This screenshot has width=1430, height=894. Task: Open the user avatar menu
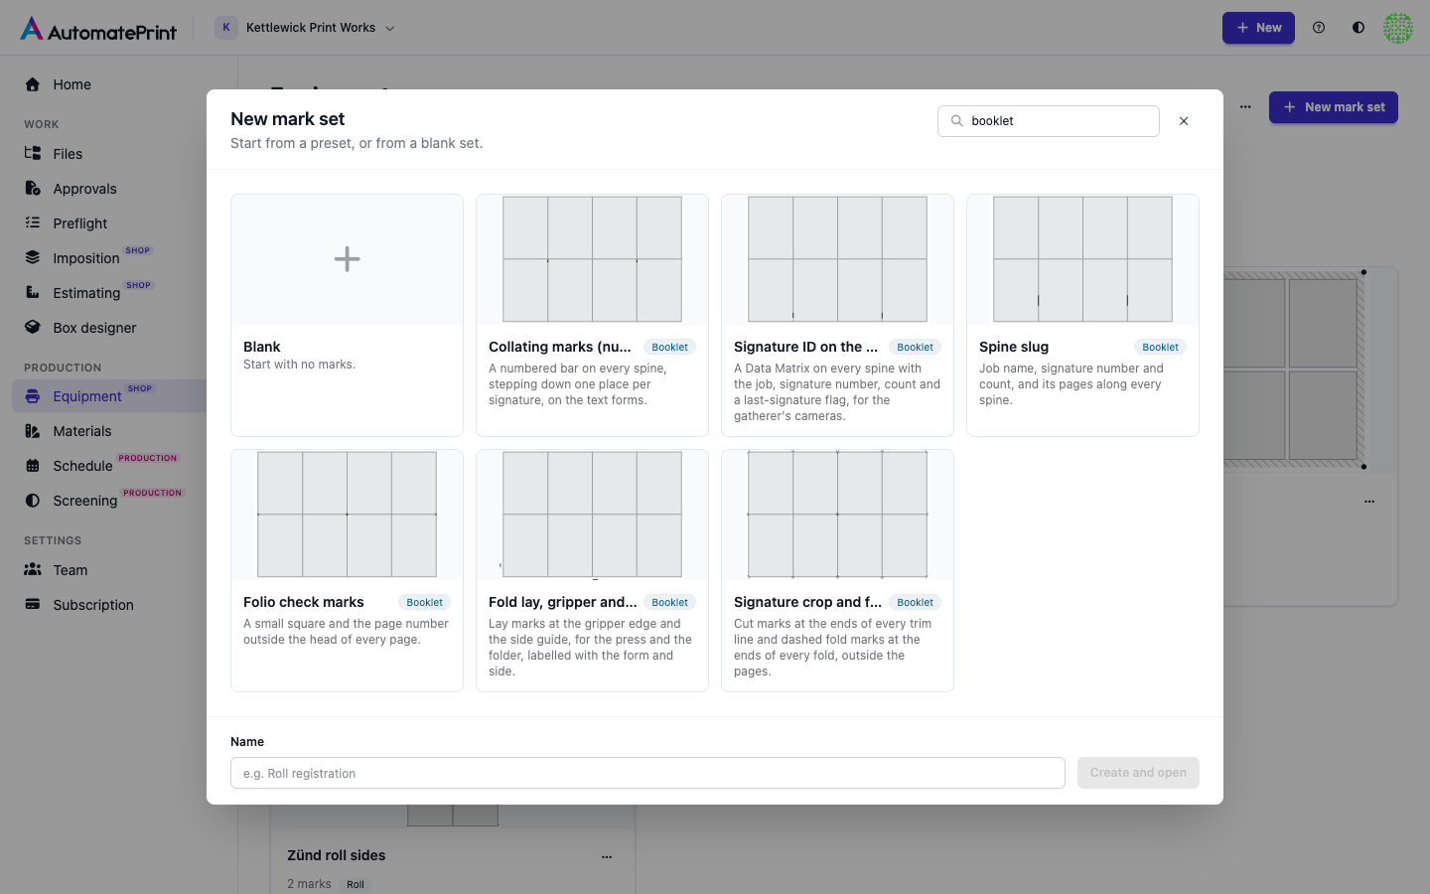point(1398,28)
